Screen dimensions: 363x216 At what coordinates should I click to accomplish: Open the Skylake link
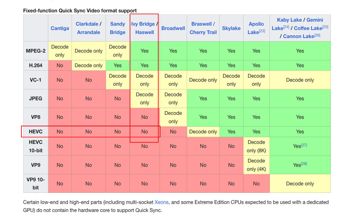pyautogui.click(x=231, y=28)
